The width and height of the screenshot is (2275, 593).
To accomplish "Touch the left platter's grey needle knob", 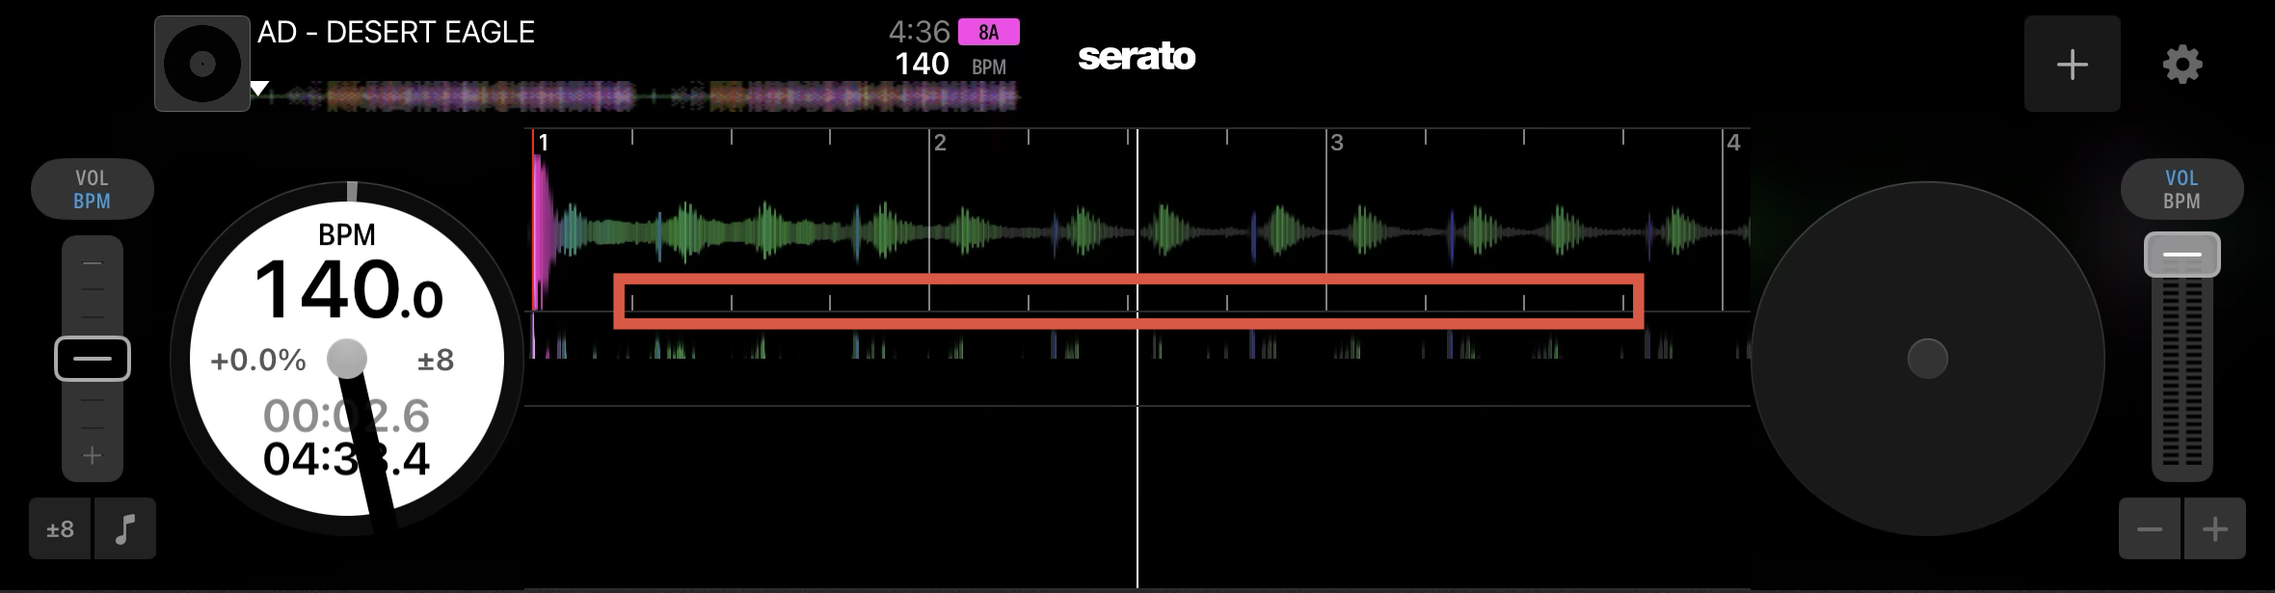I will pos(347,359).
